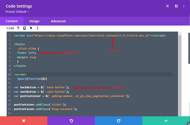Switch to the Design tab
The image size is (190, 125).
click(x=34, y=21)
